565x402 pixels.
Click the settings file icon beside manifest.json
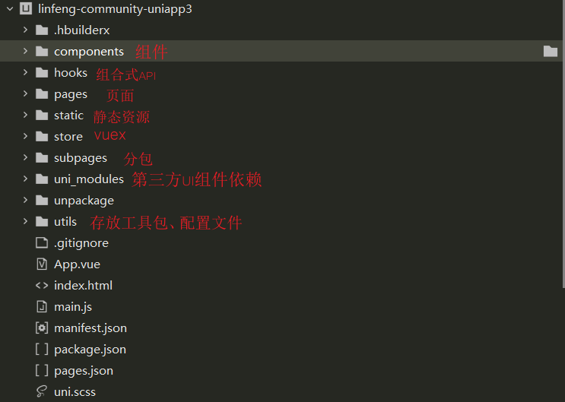pyautogui.click(x=41, y=328)
